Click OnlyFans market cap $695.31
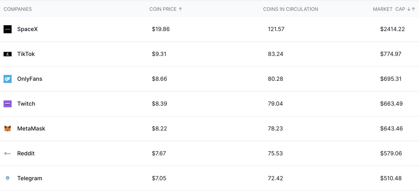 pyautogui.click(x=391, y=79)
